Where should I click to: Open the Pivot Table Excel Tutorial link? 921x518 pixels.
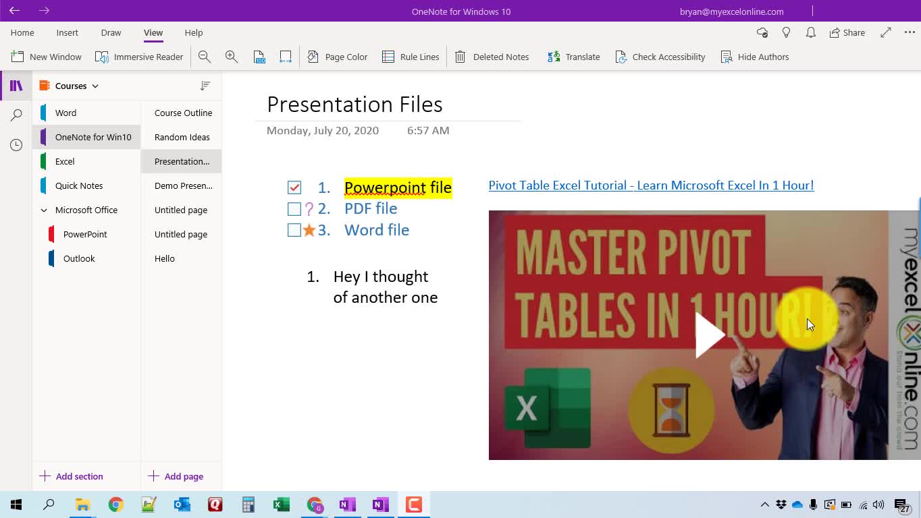[651, 185]
